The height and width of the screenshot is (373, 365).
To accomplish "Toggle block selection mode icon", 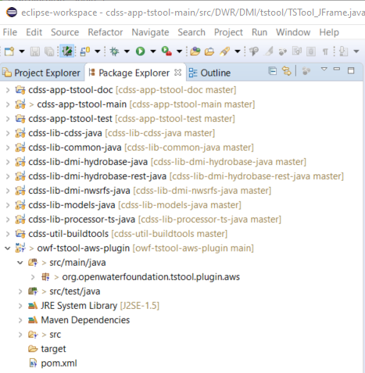I will pyautogui.click(x=311, y=52).
